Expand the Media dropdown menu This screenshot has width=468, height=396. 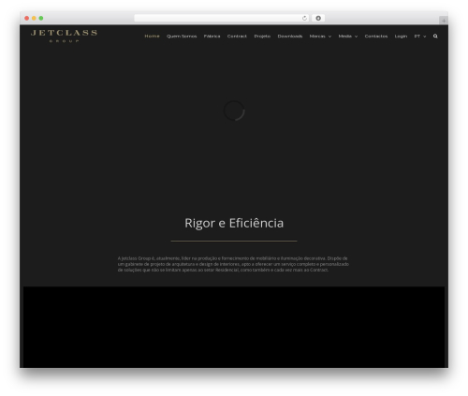point(348,37)
